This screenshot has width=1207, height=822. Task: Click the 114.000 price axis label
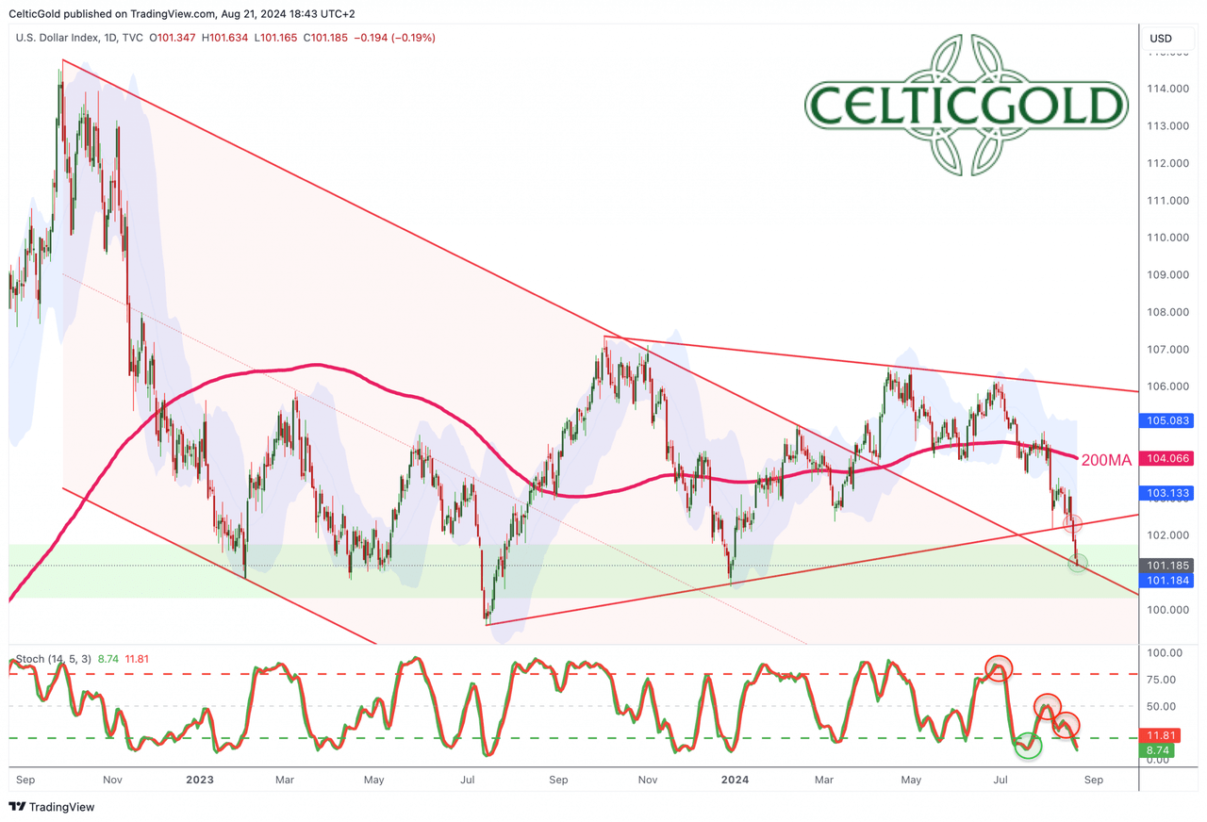(x=1167, y=89)
